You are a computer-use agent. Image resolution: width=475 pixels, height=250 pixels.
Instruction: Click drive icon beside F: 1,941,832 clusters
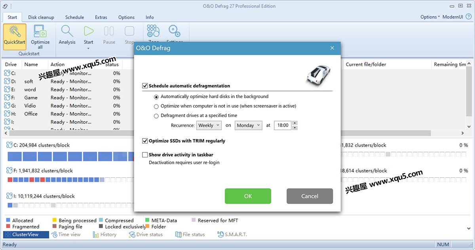9,170
